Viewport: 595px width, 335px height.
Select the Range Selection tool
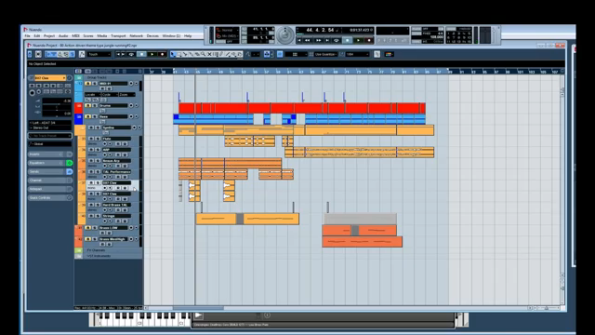click(178, 54)
